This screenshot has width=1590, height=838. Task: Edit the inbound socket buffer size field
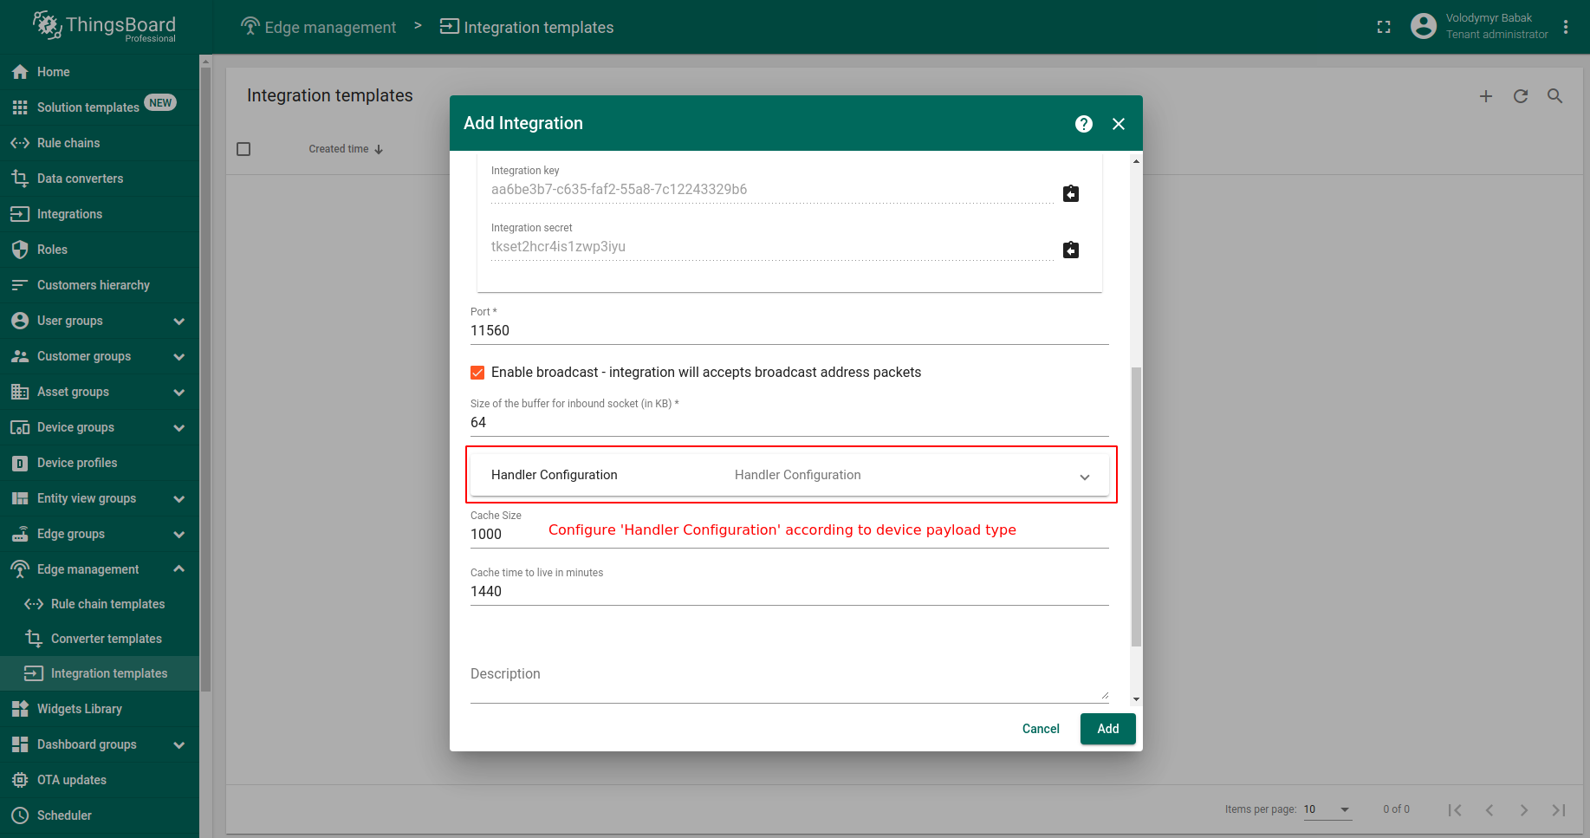click(789, 423)
